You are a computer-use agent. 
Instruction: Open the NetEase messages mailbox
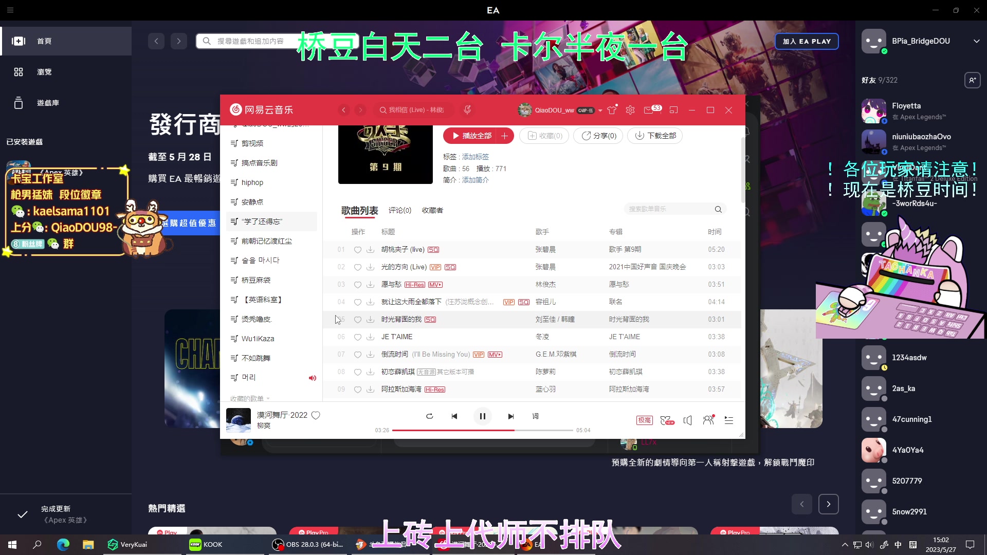649,110
